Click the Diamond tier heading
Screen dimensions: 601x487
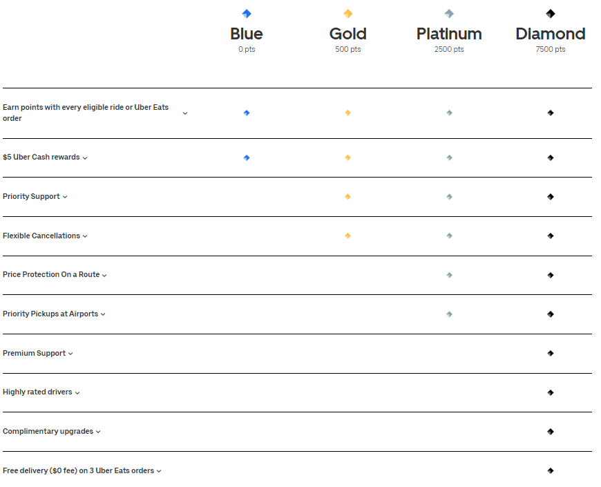(551, 34)
